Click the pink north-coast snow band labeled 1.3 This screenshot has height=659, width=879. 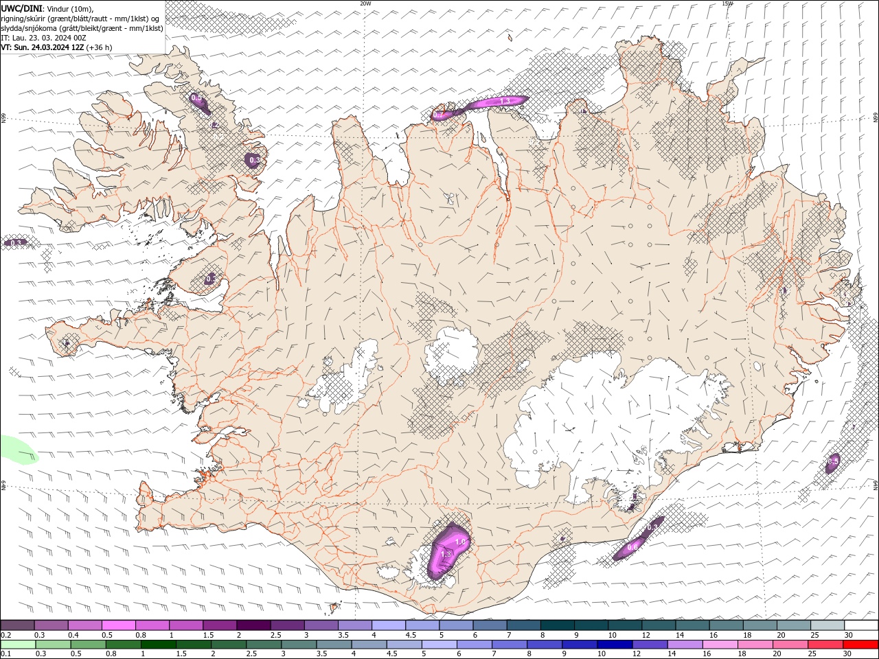(498, 102)
